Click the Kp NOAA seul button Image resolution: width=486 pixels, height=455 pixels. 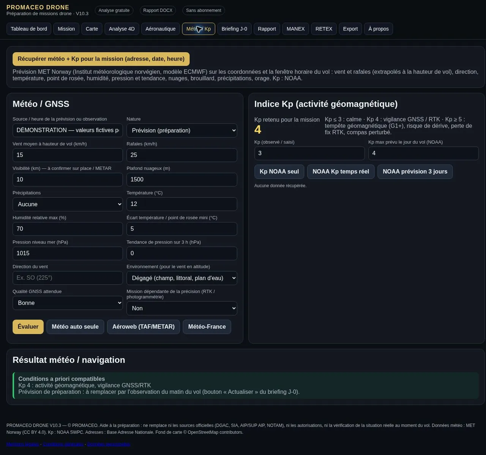(x=279, y=172)
